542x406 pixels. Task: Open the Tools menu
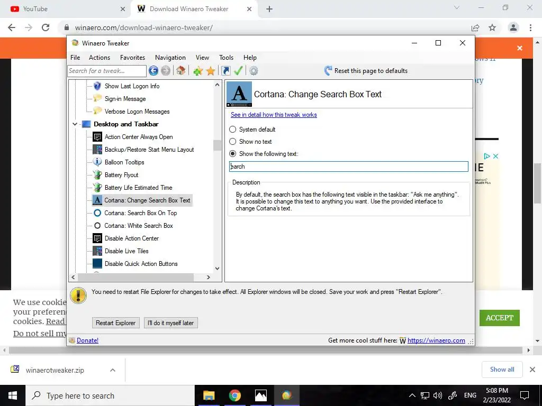click(227, 58)
